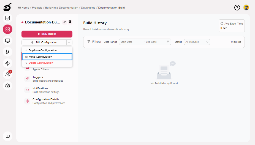
Task: Open the Configuration Details section
Action: tap(47, 101)
